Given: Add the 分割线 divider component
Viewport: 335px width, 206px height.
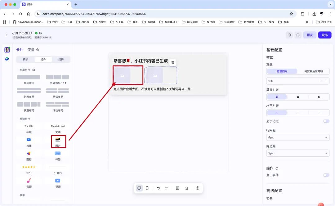Looking at the screenshot, I should pyautogui.click(x=58, y=170).
